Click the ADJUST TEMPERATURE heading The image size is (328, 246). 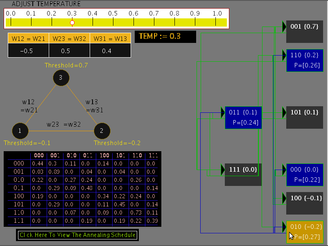[46, 4]
